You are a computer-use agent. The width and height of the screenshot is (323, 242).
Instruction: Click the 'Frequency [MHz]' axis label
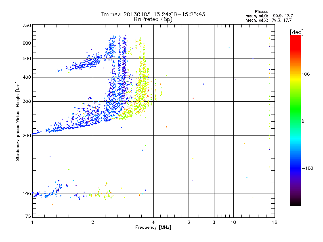[153, 227]
